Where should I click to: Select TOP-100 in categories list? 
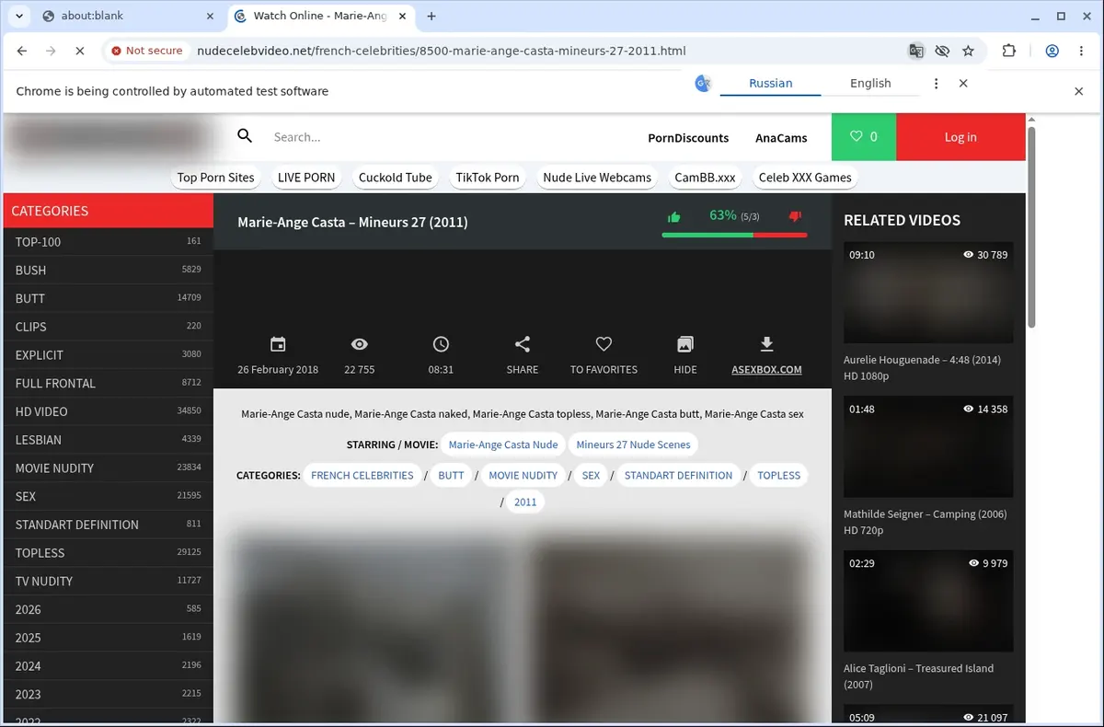(x=108, y=242)
